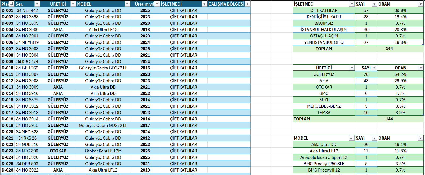Open ORAN filter arrow in the İŞLETMECİ summary table

(420, 4)
